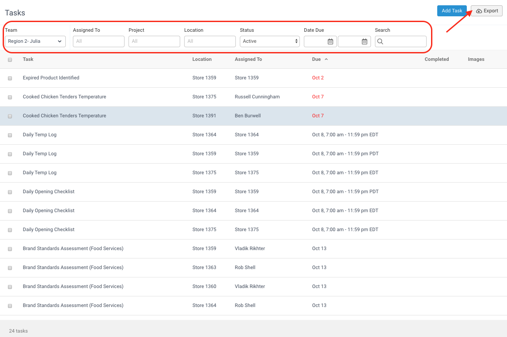Click Russell Cunningham in Assigned To column
Image resolution: width=507 pixels, height=337 pixels.
[257, 97]
